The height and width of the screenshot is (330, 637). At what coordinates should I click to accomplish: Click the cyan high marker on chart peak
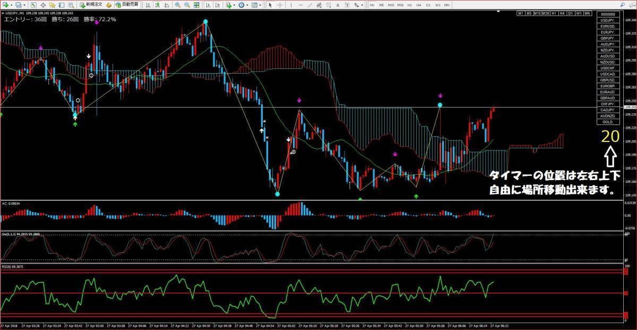coord(205,22)
